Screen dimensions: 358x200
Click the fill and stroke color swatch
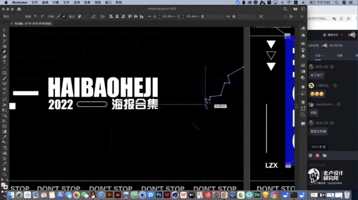pyautogui.click(x=4, y=184)
